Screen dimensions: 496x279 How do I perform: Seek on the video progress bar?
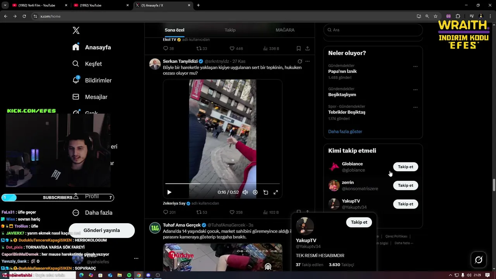(222, 183)
